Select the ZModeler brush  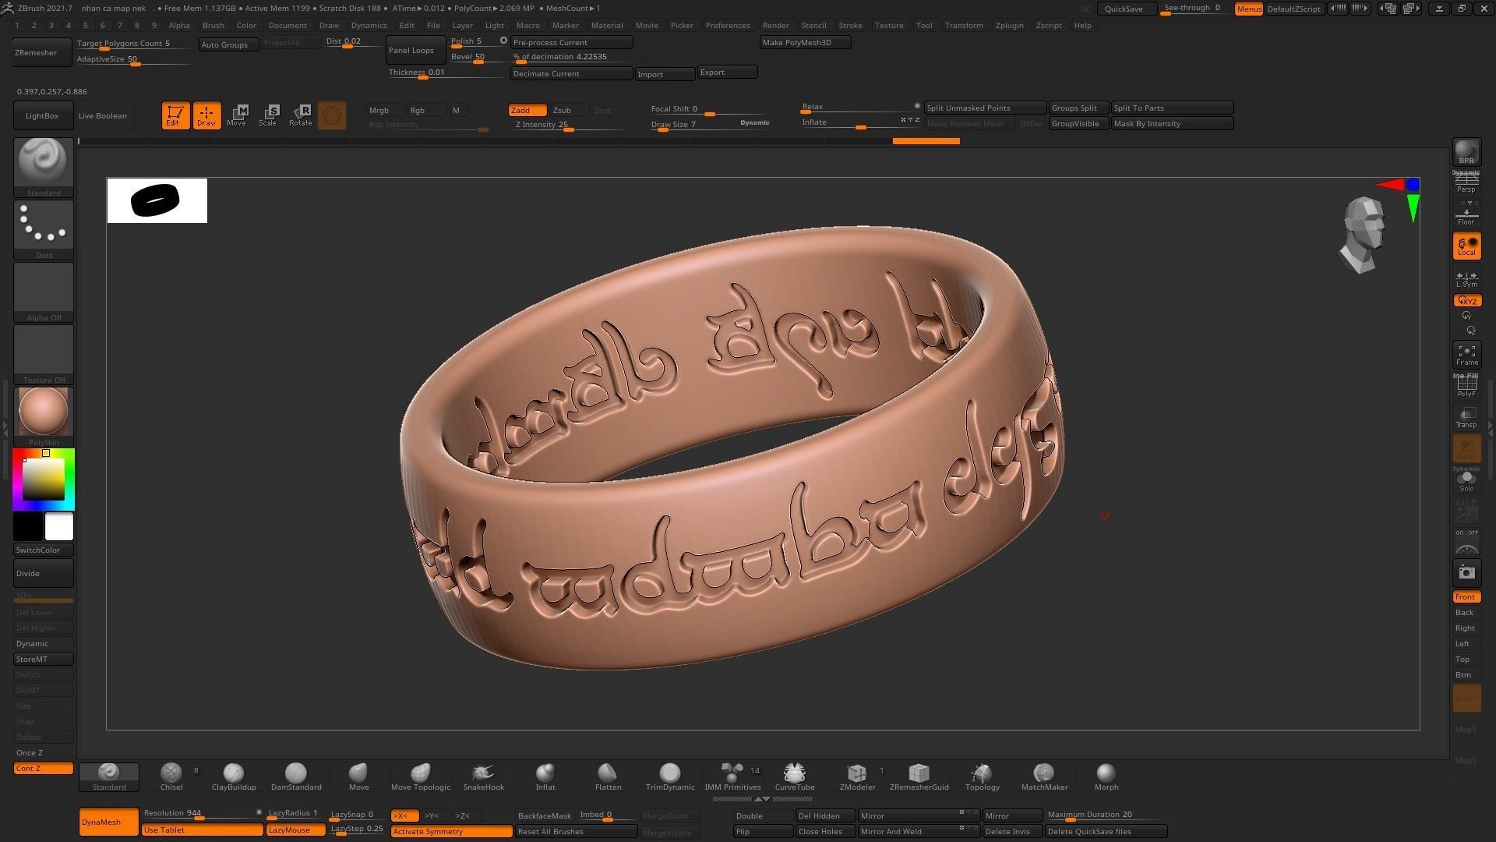[x=857, y=777]
